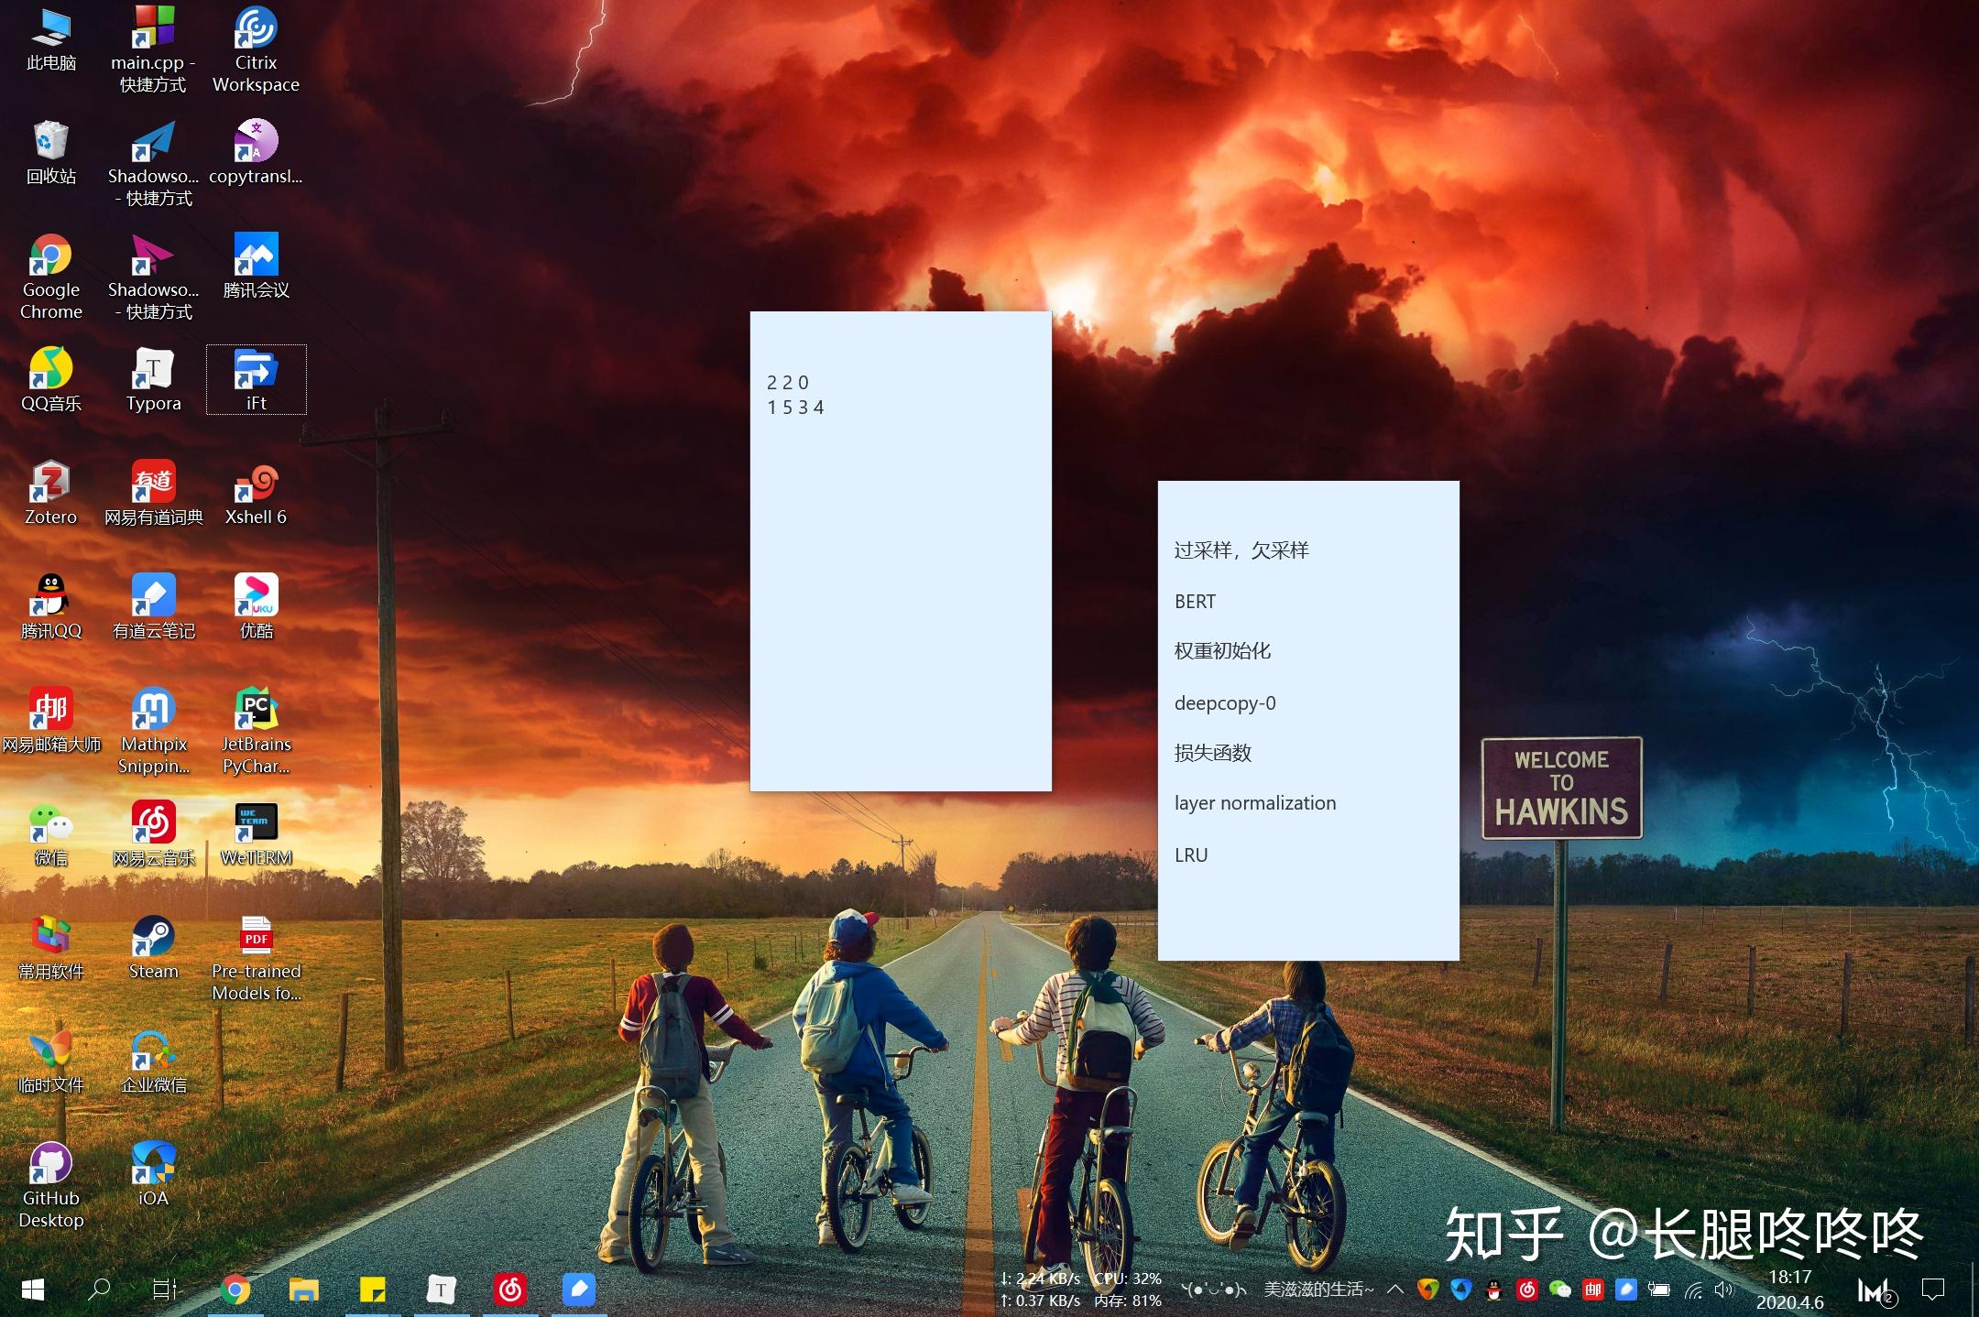The width and height of the screenshot is (1979, 1317).
Task: Open the Windows Start menu
Action: click(x=32, y=1290)
